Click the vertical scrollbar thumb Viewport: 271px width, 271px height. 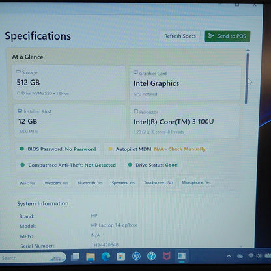[x=247, y=79]
